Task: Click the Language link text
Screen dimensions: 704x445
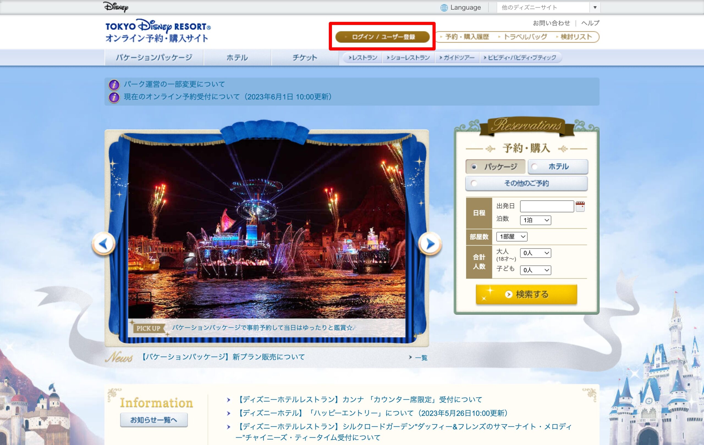Action: coord(465,8)
